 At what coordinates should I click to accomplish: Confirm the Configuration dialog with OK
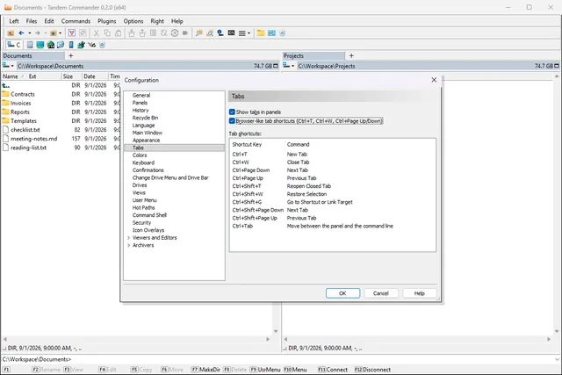tap(342, 293)
